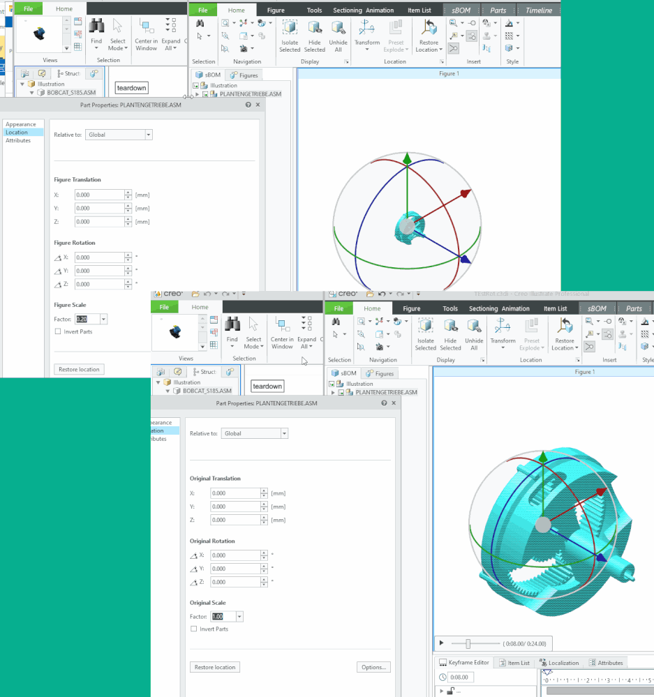Click Figure Translation X input field

pyautogui.click(x=100, y=195)
